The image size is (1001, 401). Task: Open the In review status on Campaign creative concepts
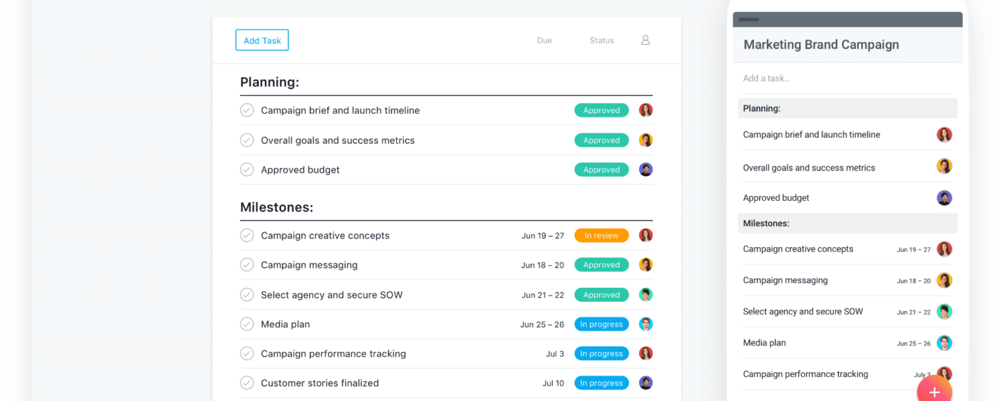[601, 236]
